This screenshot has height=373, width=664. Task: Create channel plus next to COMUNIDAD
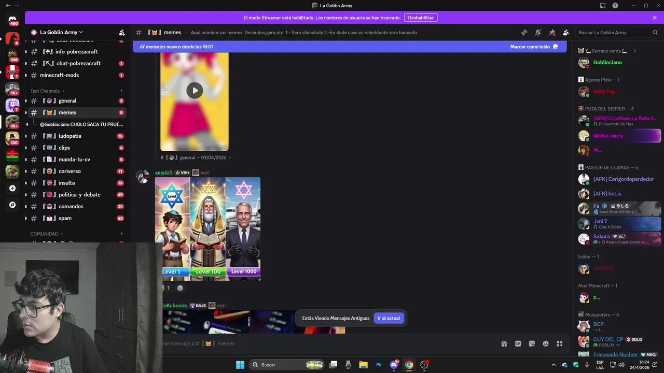pos(121,234)
